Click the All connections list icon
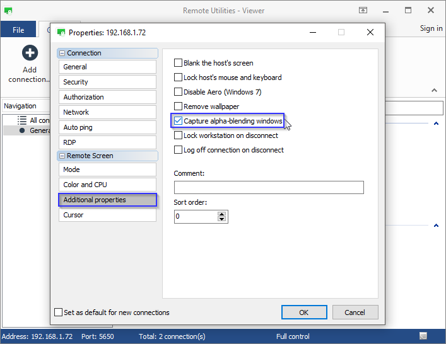This screenshot has width=446, height=344. pyautogui.click(x=22, y=120)
